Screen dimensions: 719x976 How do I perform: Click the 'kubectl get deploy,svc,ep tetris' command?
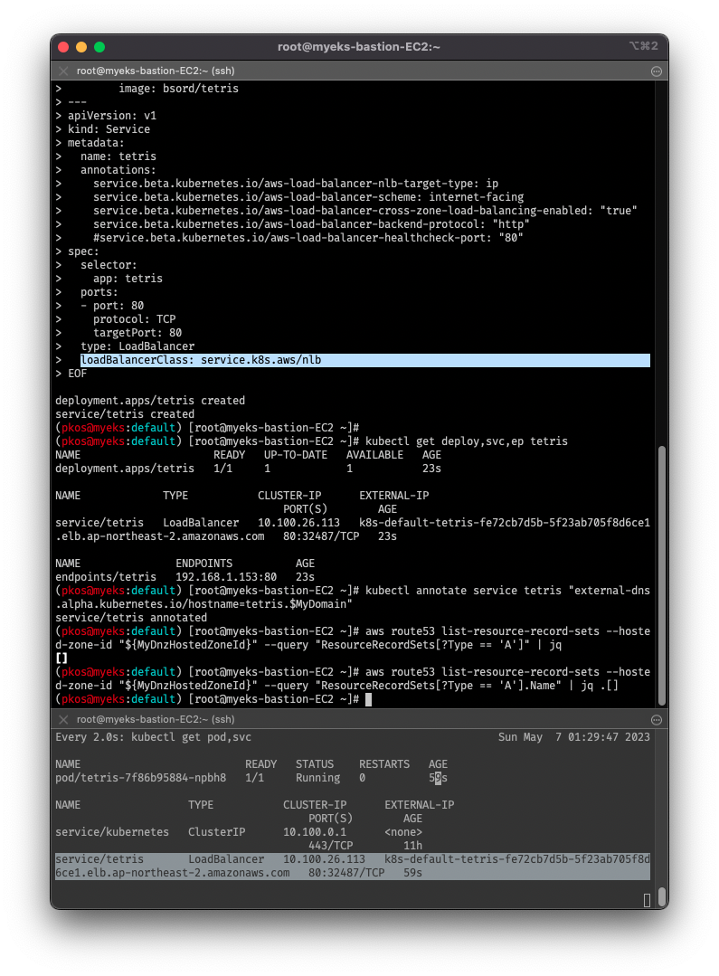click(467, 441)
